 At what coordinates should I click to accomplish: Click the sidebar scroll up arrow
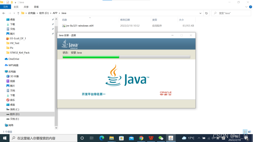(56, 19)
